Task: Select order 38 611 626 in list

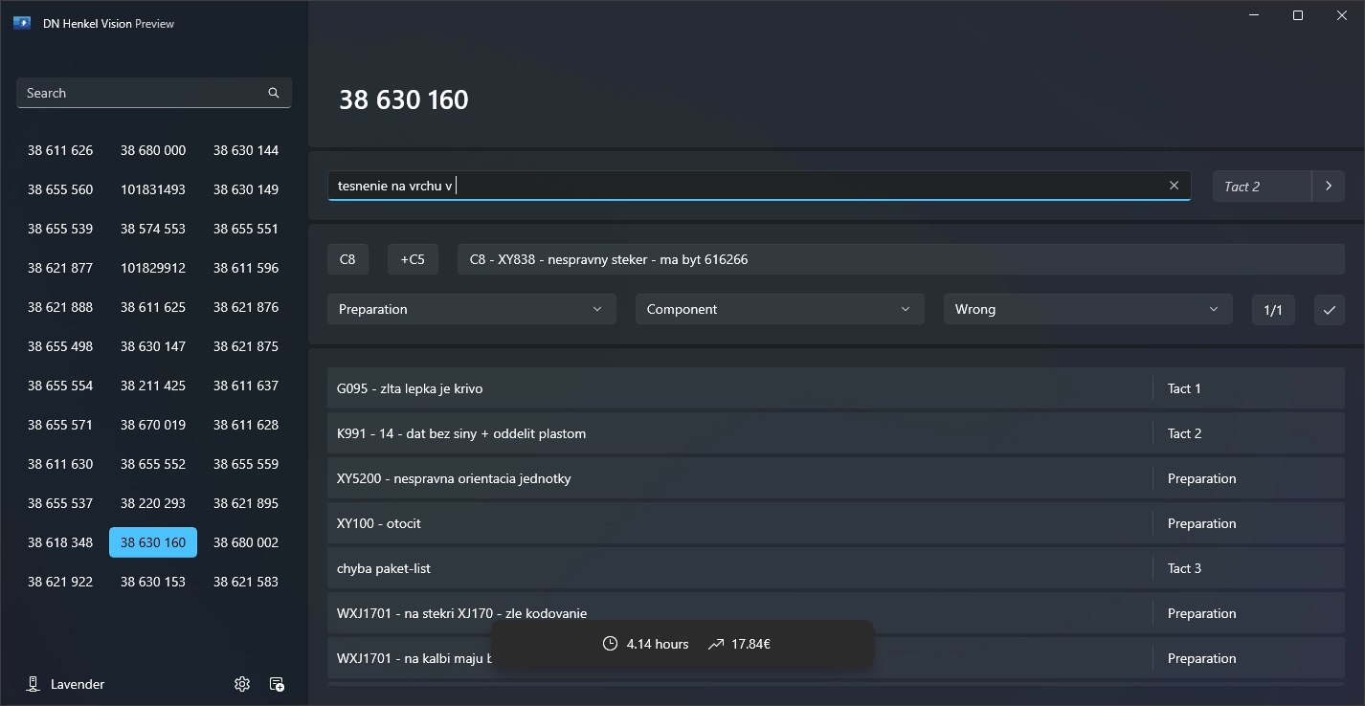Action: click(x=60, y=150)
